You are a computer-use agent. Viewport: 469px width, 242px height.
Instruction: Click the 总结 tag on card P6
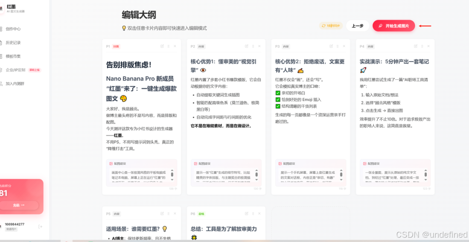coord(201,214)
